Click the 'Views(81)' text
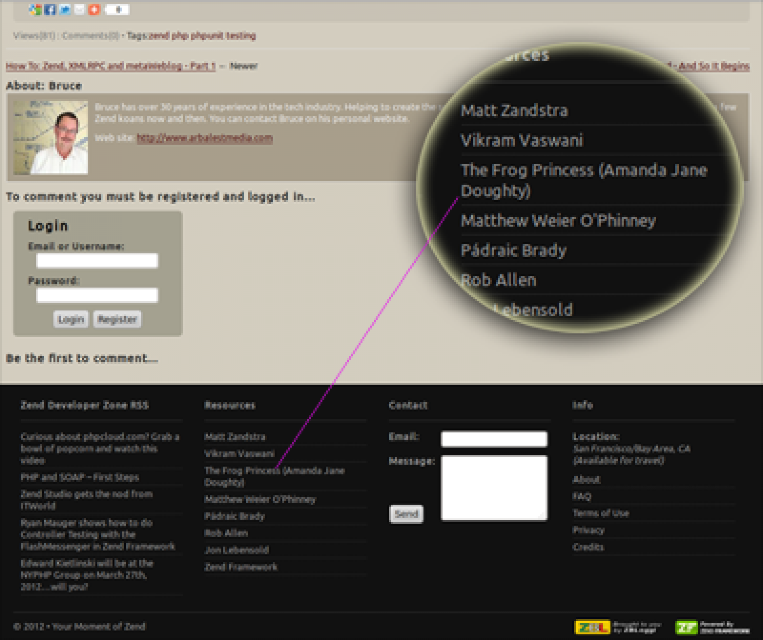The height and width of the screenshot is (640, 763). coord(34,36)
